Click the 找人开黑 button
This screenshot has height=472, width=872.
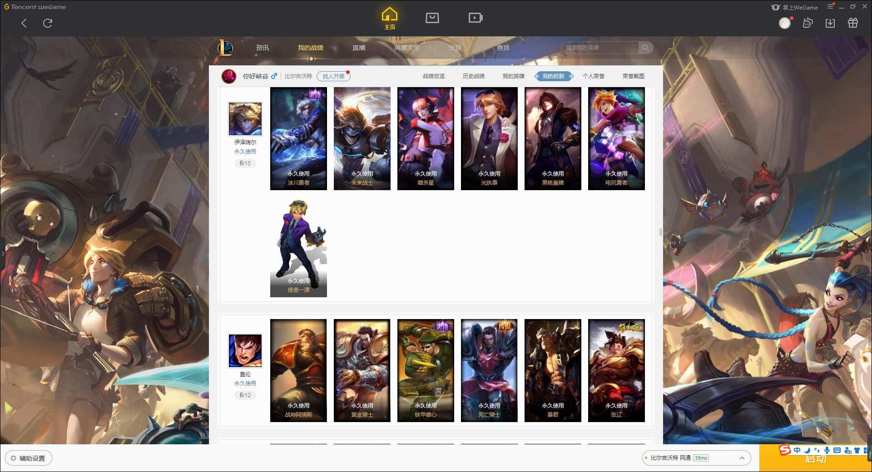333,76
